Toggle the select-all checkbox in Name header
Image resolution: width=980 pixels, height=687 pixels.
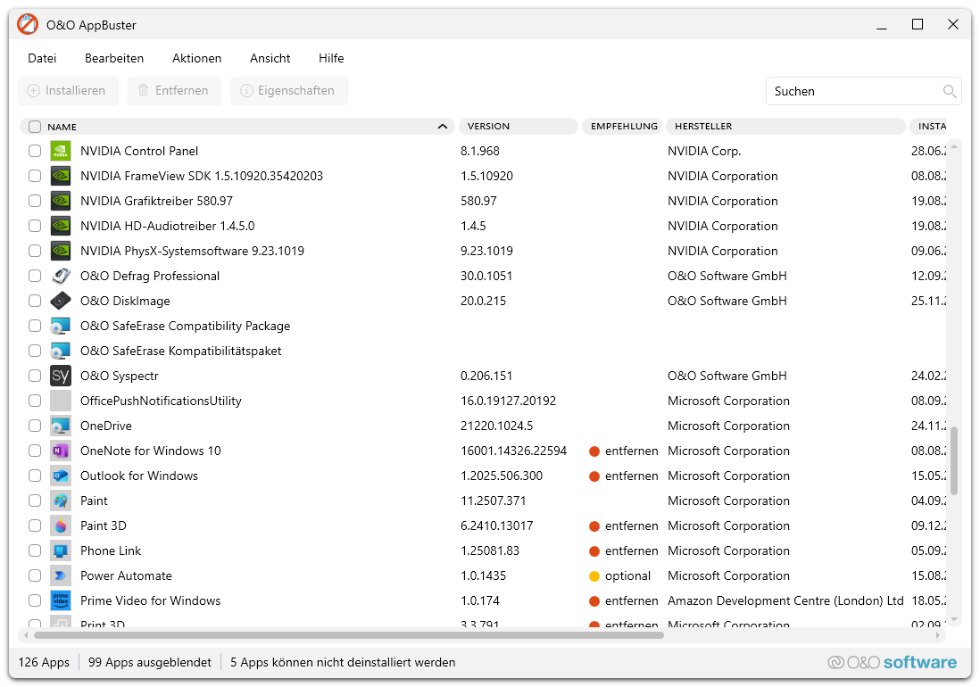(x=35, y=127)
